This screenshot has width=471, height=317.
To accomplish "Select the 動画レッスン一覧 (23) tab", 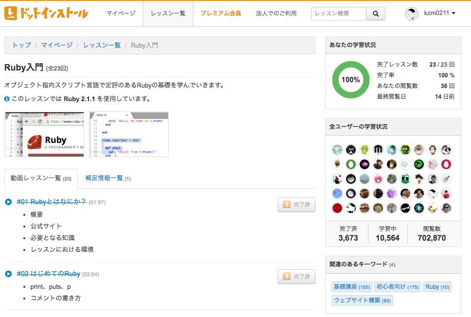I will click(41, 178).
